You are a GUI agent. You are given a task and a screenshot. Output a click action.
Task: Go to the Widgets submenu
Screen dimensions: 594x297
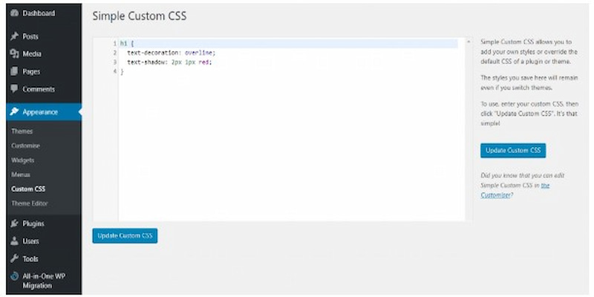click(x=23, y=160)
